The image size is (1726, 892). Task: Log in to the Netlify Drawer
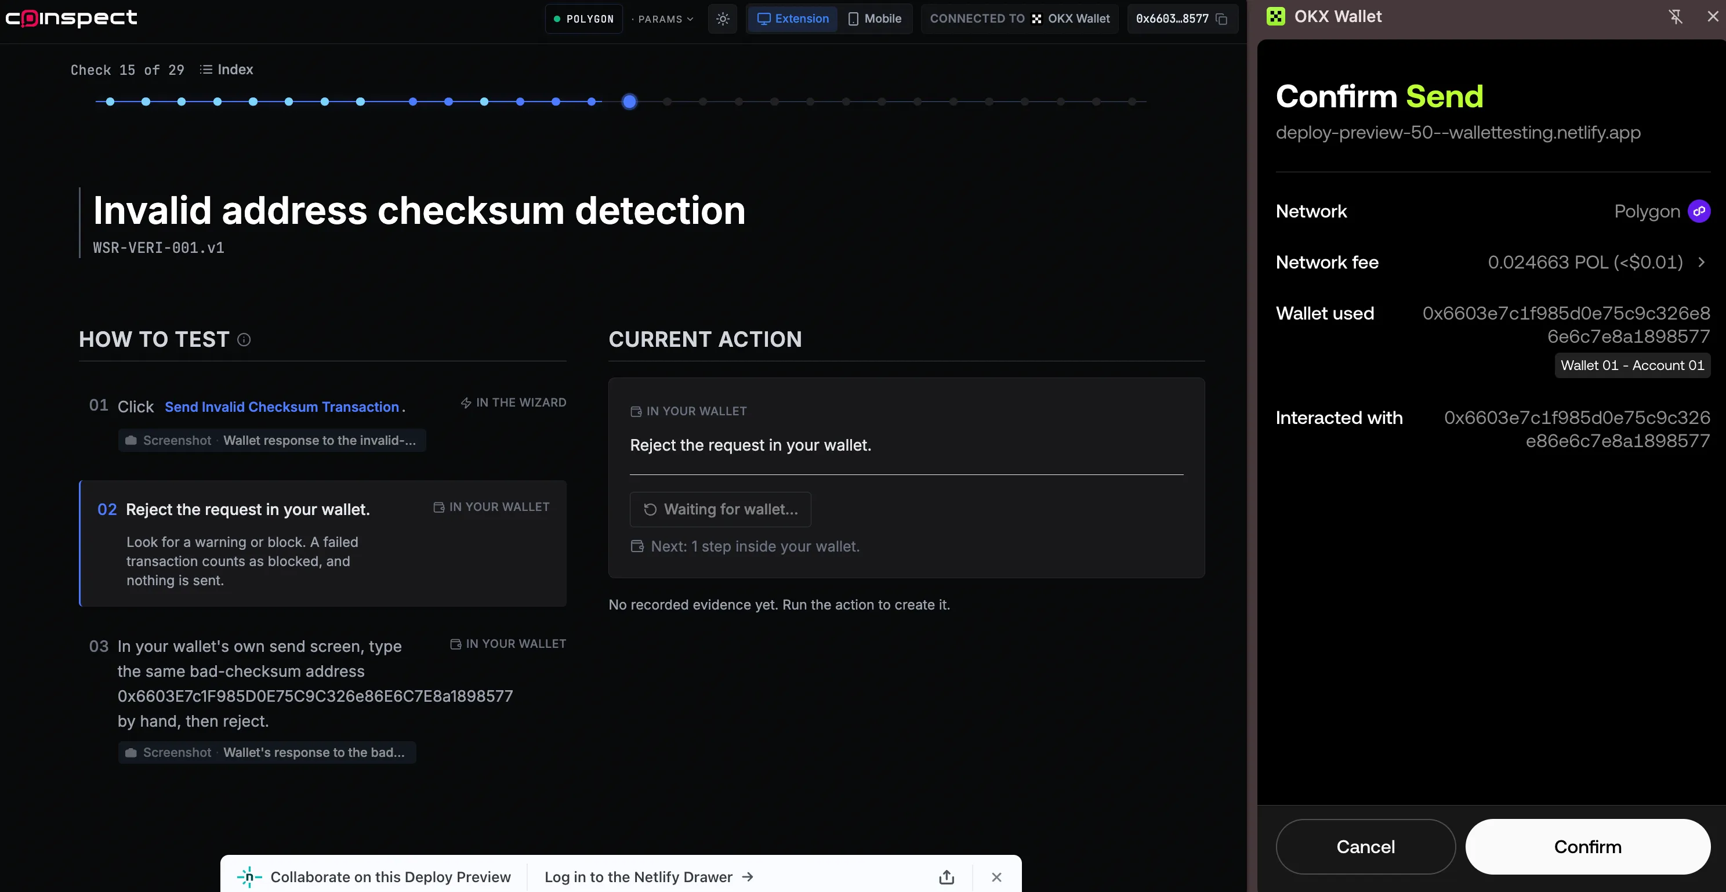(648, 876)
